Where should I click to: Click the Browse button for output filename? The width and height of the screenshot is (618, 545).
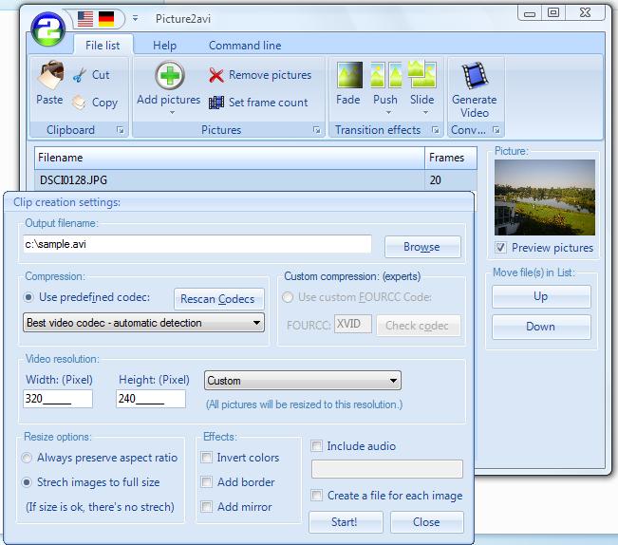point(421,246)
